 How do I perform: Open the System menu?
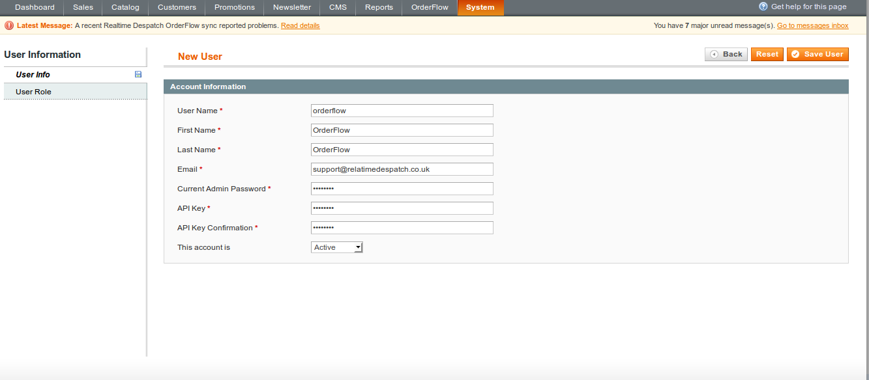click(480, 7)
